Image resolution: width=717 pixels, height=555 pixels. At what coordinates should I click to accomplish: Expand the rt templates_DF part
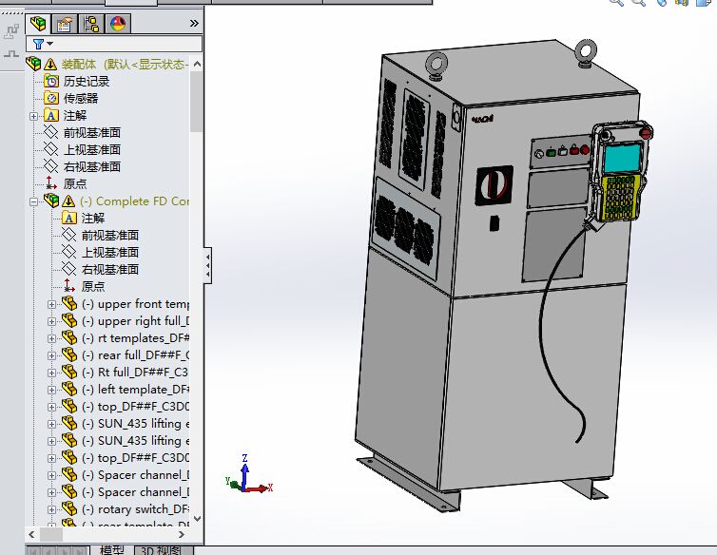click(x=51, y=338)
